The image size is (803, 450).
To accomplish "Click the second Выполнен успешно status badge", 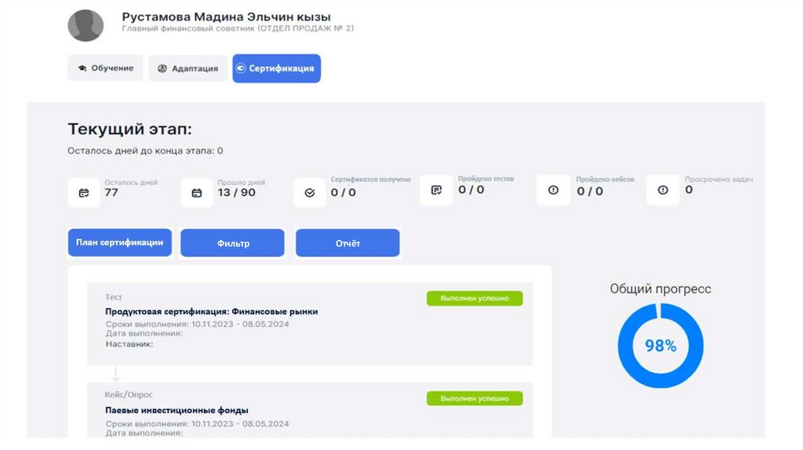I will [x=474, y=398].
